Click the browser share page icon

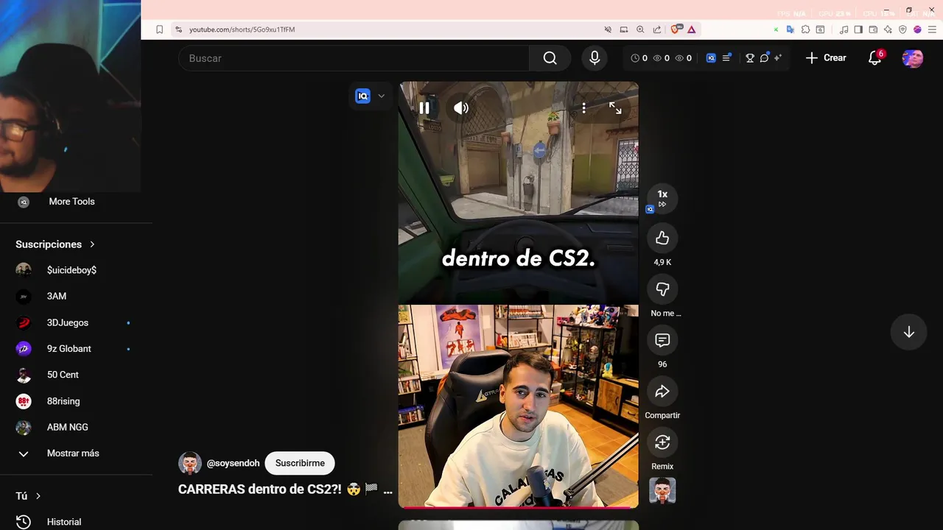[656, 29]
